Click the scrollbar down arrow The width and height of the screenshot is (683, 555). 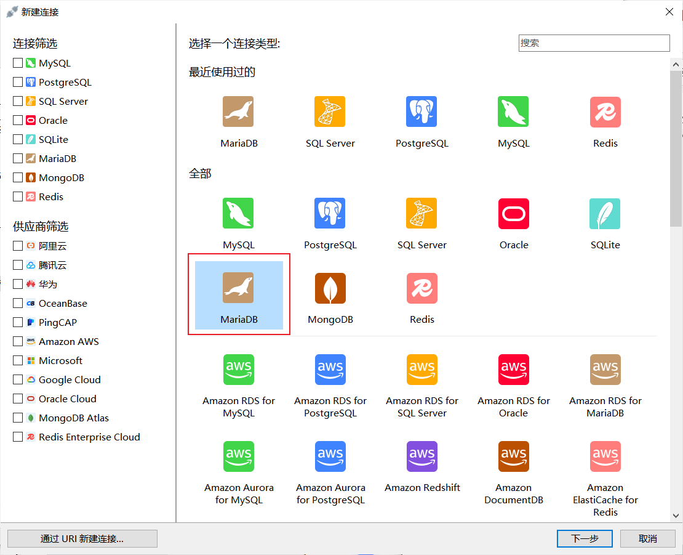coord(676,515)
